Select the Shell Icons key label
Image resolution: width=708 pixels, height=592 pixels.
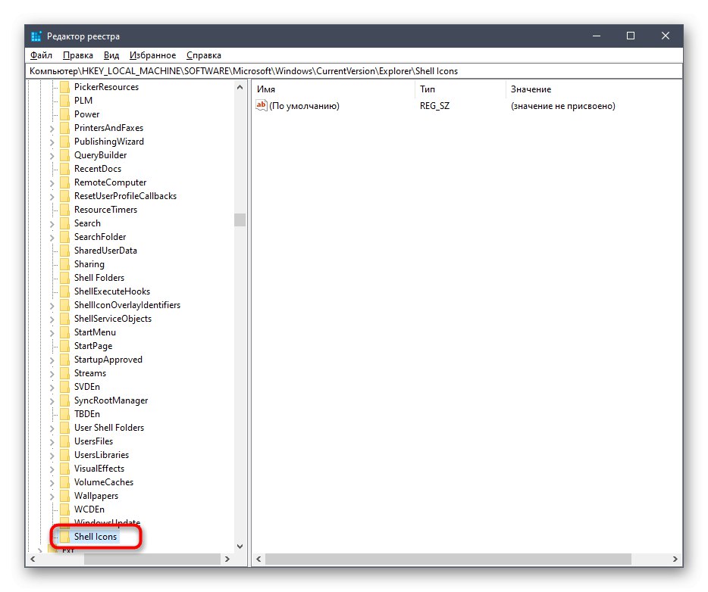click(x=96, y=536)
